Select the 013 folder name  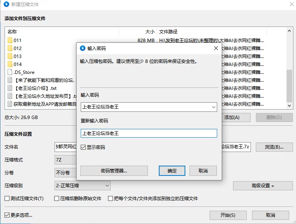pos(17,56)
